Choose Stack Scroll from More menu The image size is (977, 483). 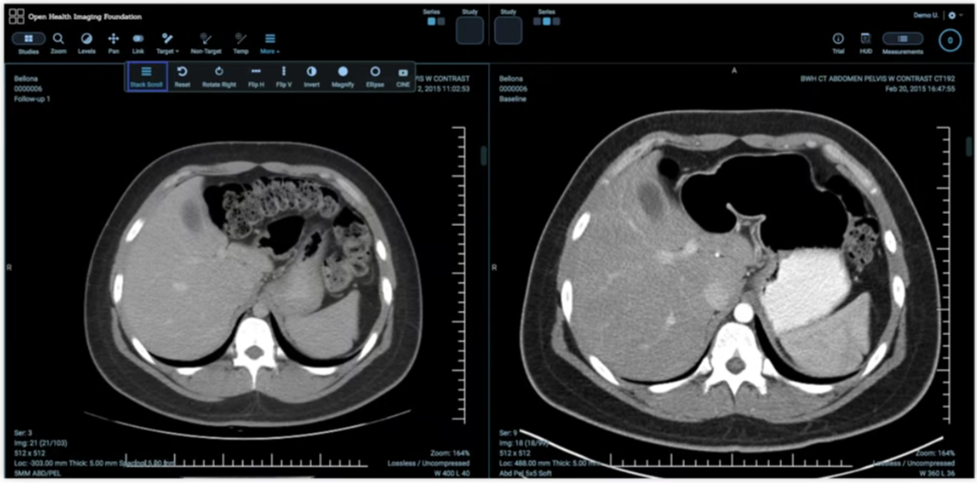(x=146, y=76)
